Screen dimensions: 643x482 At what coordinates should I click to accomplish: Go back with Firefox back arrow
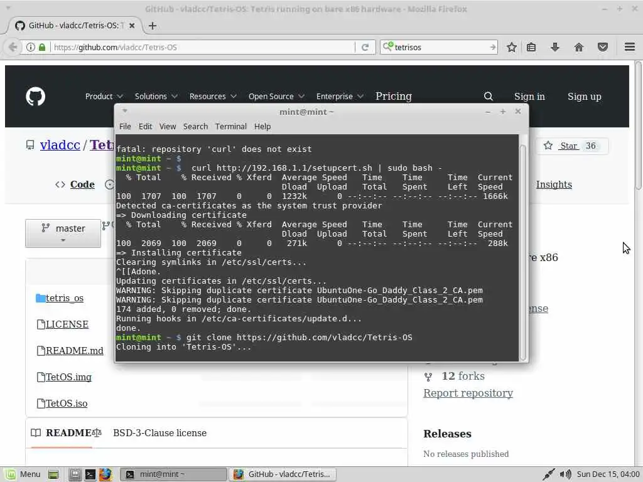13,47
